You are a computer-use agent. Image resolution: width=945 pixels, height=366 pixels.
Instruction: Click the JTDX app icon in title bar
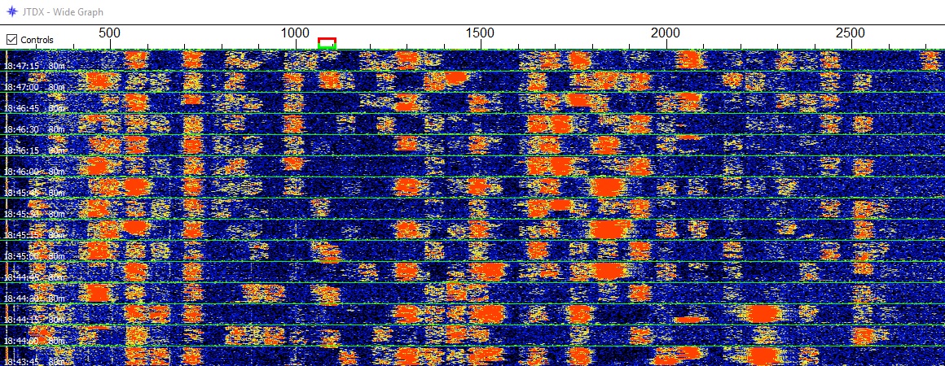11,12
